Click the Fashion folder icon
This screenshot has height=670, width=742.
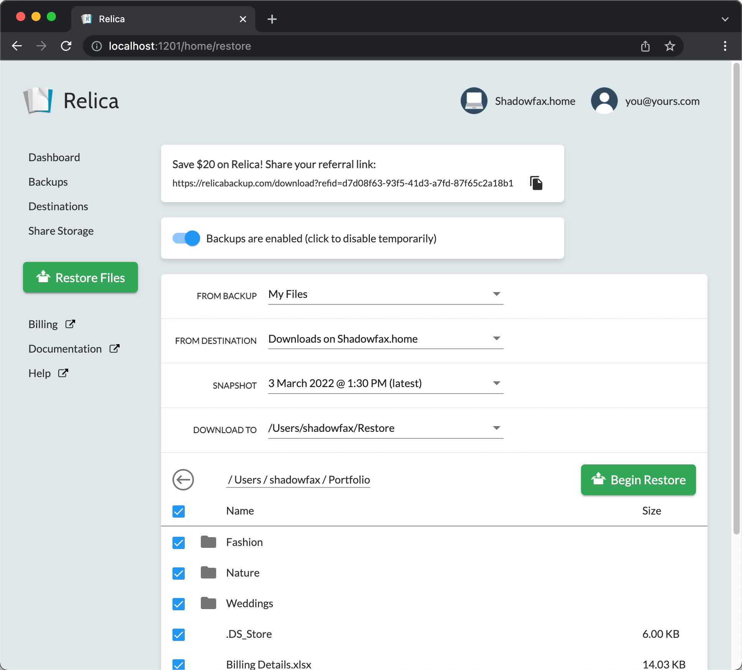click(208, 542)
